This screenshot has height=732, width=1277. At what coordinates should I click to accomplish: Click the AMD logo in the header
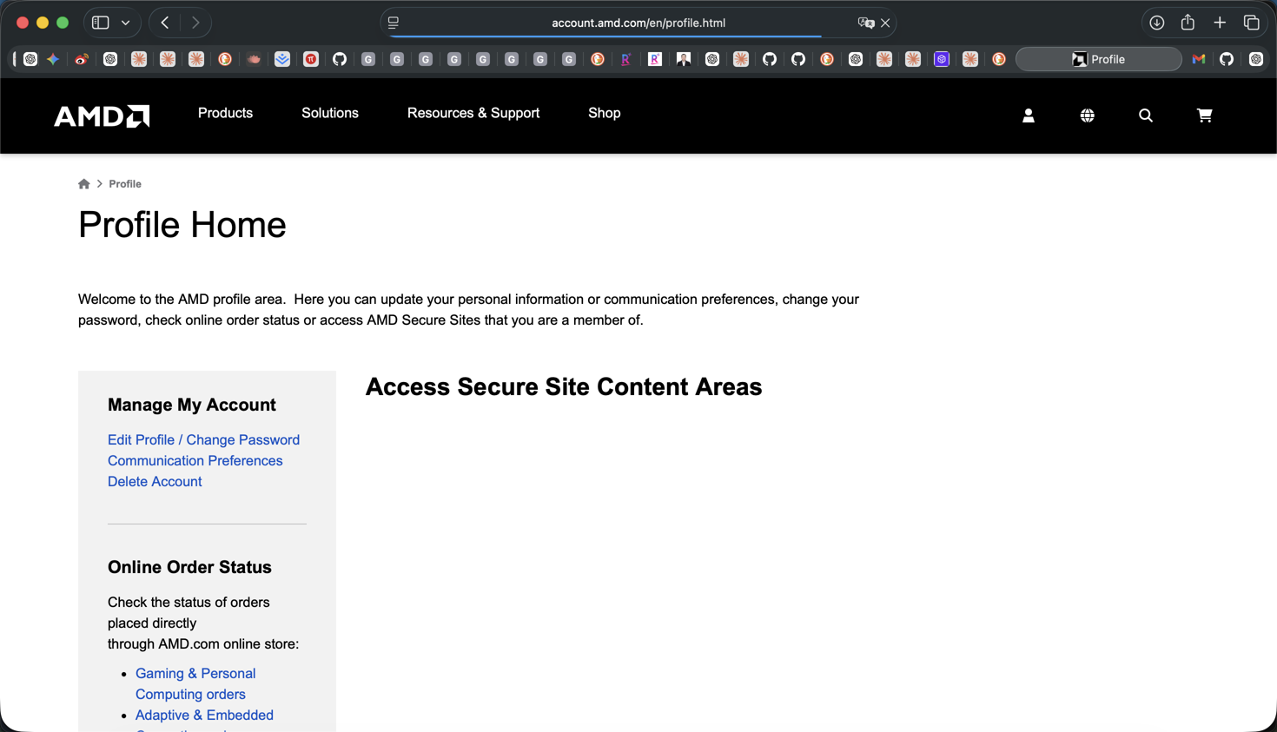coord(102,115)
